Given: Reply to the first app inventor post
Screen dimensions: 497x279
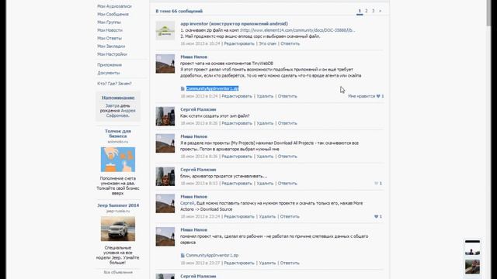Looking at the screenshot, I should [x=290, y=43].
